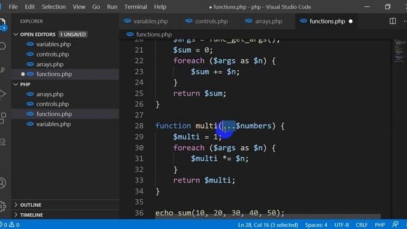
Task: Click the horizontal scrollbar below the editor
Action: click(268, 216)
